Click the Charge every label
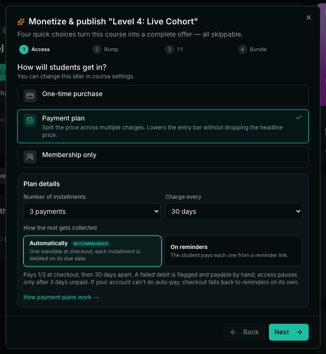 (183, 197)
